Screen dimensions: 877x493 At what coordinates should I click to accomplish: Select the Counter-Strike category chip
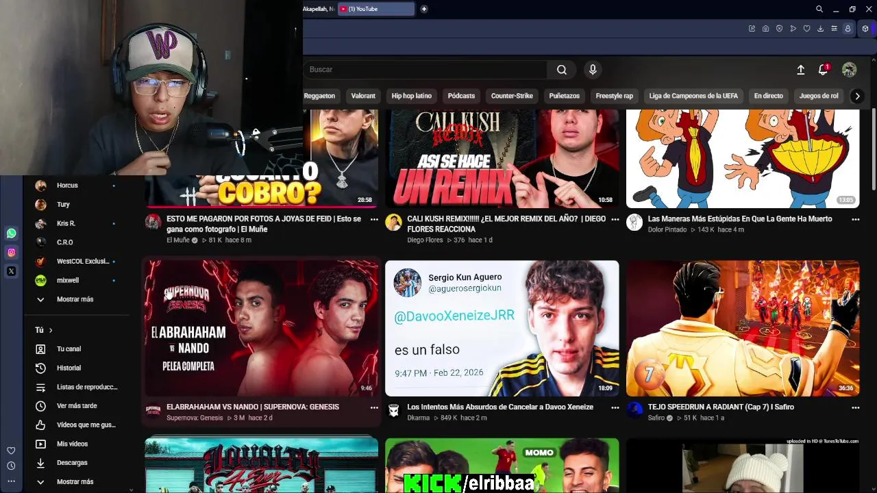[512, 96]
